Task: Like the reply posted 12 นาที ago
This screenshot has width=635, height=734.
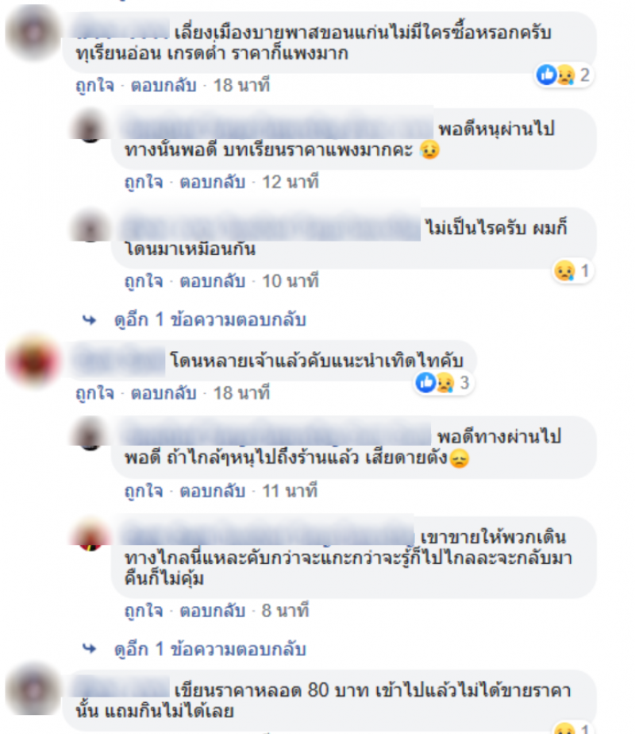Action: (x=144, y=182)
